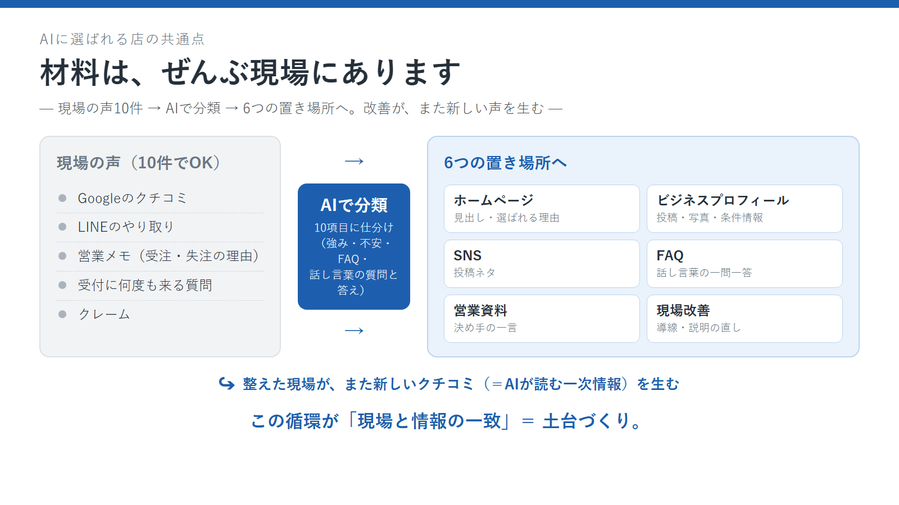The image size is (899, 505).
Task: Select the 'FAQ' card
Action: pos(744,264)
